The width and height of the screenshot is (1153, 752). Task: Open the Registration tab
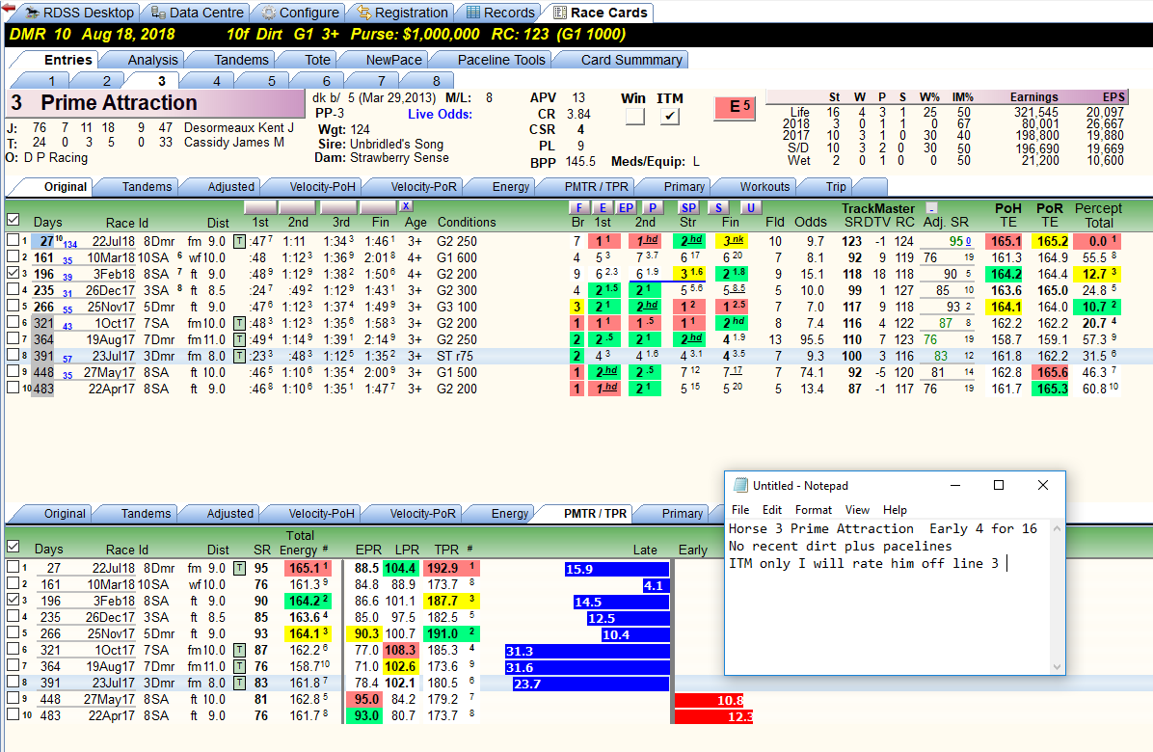coord(401,13)
